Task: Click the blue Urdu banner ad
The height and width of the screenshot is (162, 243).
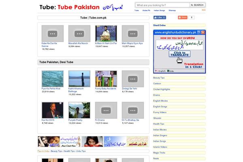Action: click(x=115, y=141)
